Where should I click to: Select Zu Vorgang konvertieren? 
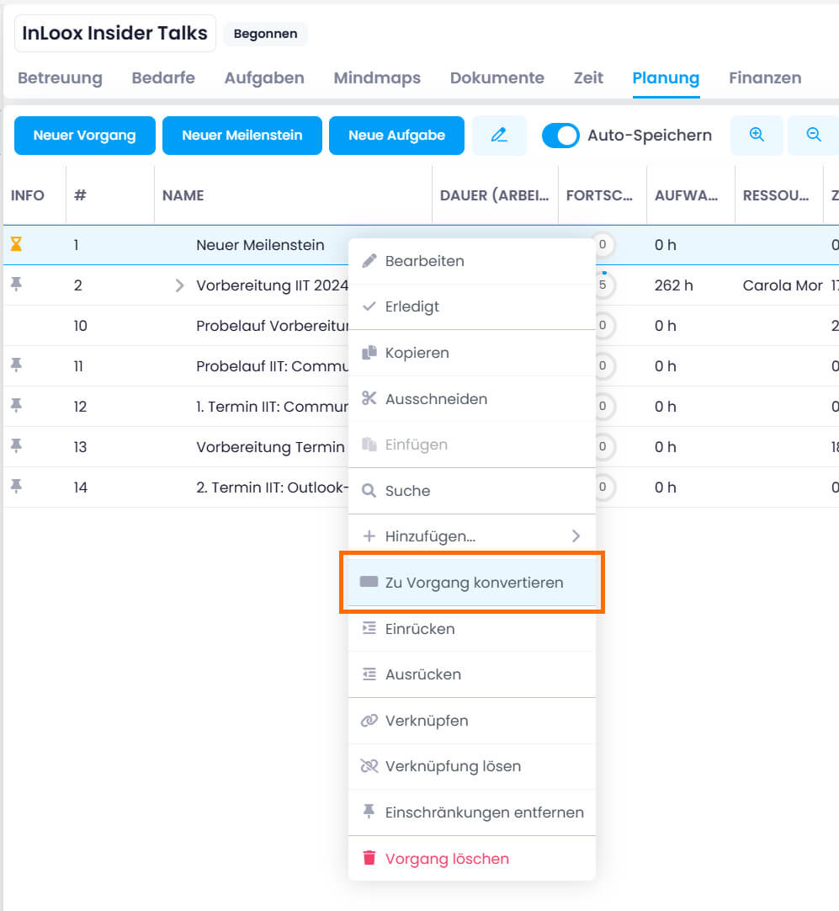click(x=472, y=582)
